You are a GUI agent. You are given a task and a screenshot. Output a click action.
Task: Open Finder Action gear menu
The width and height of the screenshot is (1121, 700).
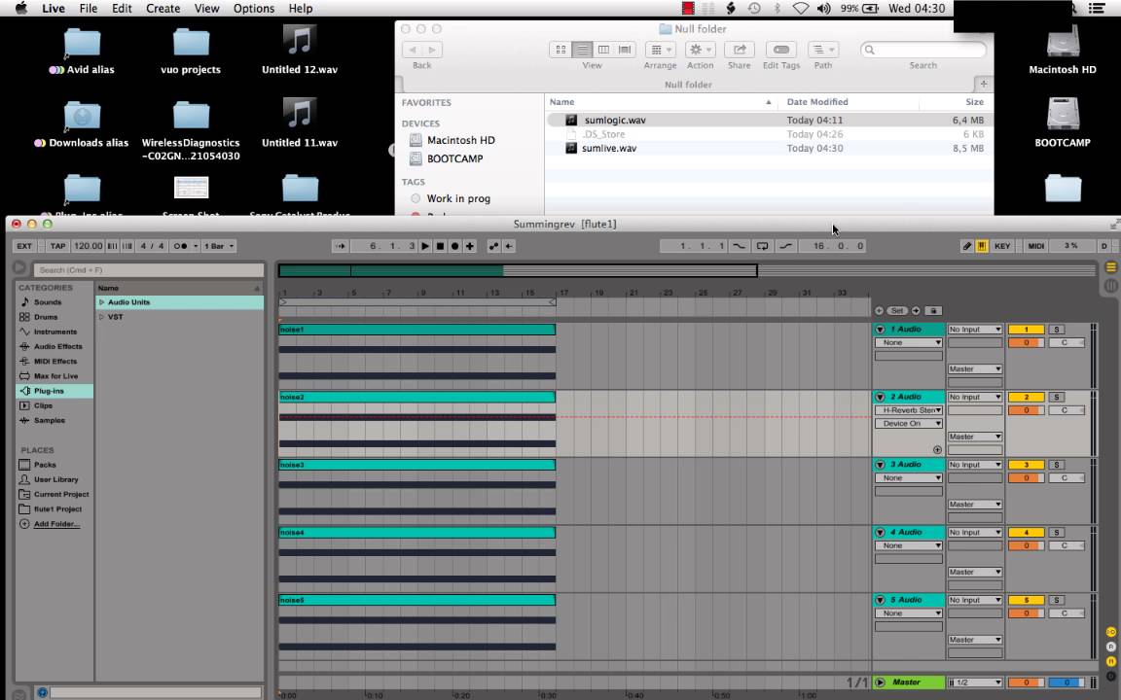pyautogui.click(x=700, y=50)
